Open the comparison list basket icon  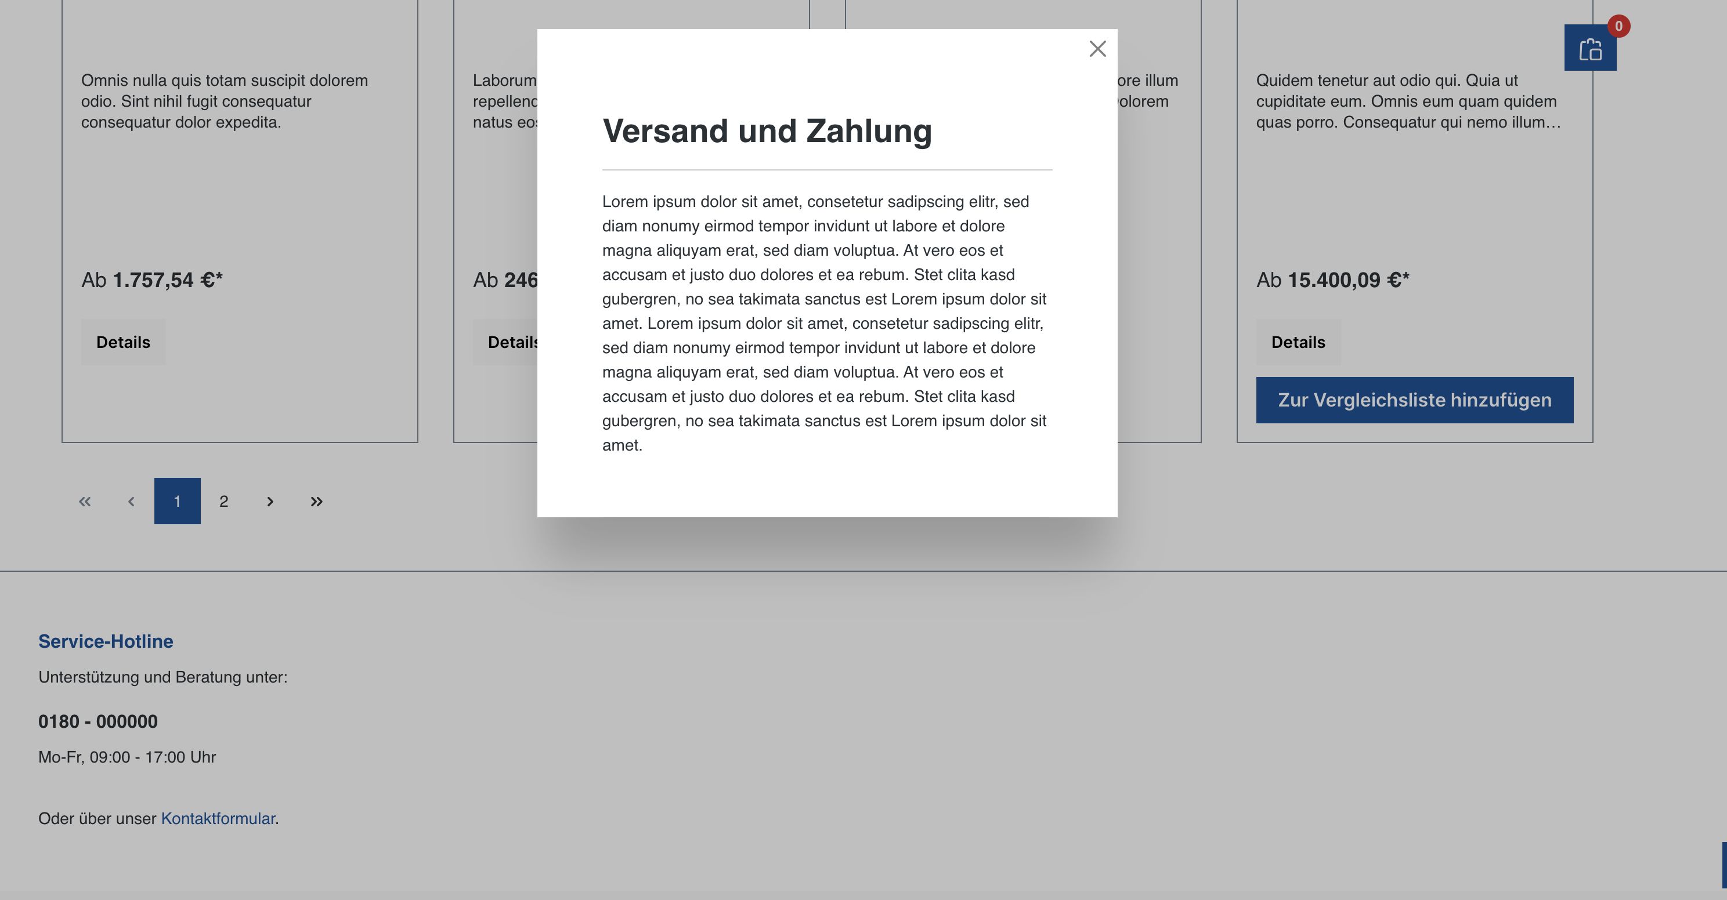(x=1590, y=48)
